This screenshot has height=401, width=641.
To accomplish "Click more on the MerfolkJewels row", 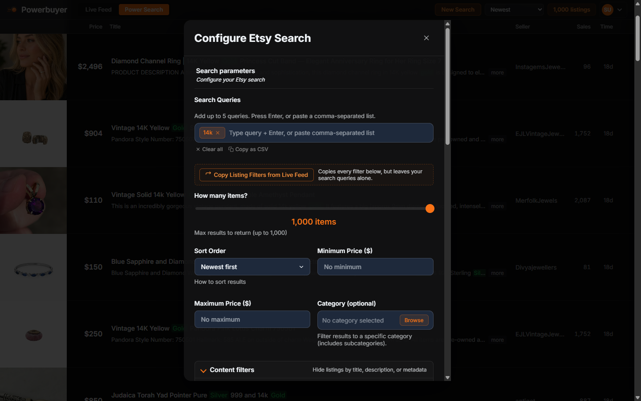I will coord(497,206).
